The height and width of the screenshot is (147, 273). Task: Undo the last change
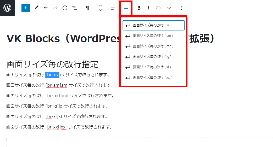[x=46, y=8]
